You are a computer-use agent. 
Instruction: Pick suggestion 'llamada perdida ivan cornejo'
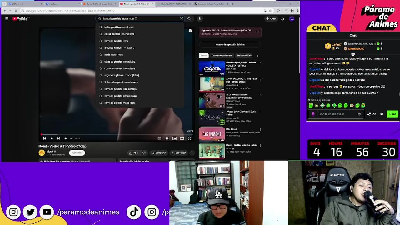click(x=140, y=89)
